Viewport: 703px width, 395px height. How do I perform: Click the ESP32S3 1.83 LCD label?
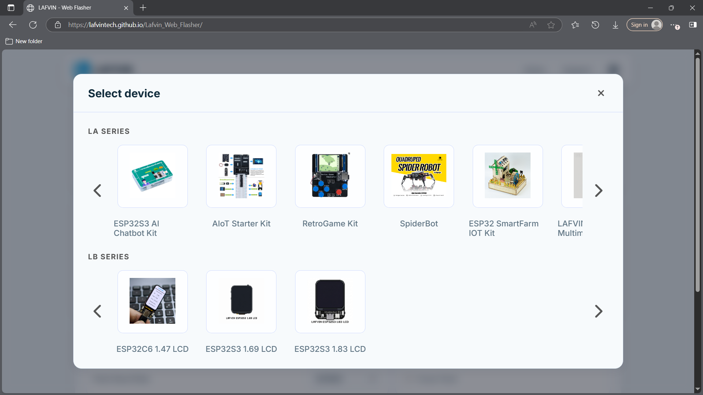click(x=330, y=349)
